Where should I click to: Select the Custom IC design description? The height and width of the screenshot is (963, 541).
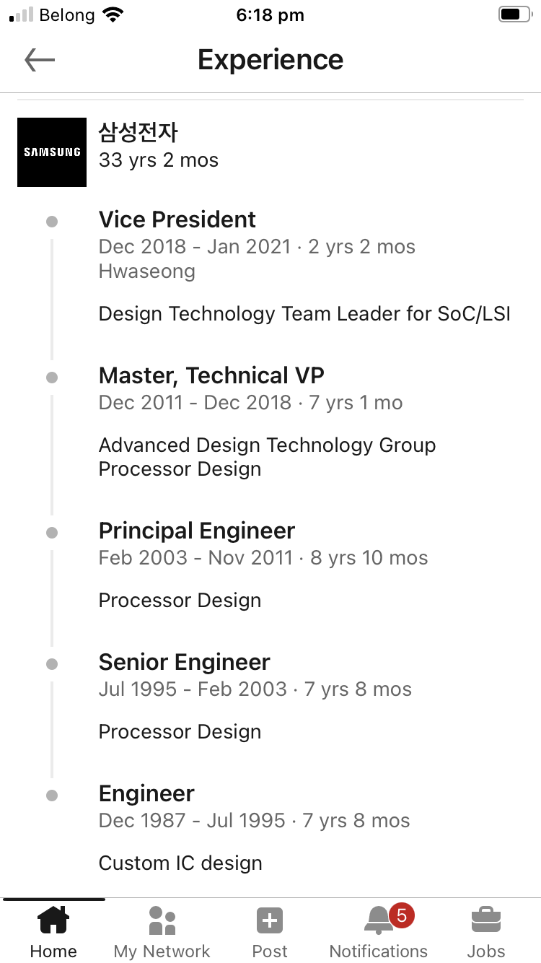(180, 863)
